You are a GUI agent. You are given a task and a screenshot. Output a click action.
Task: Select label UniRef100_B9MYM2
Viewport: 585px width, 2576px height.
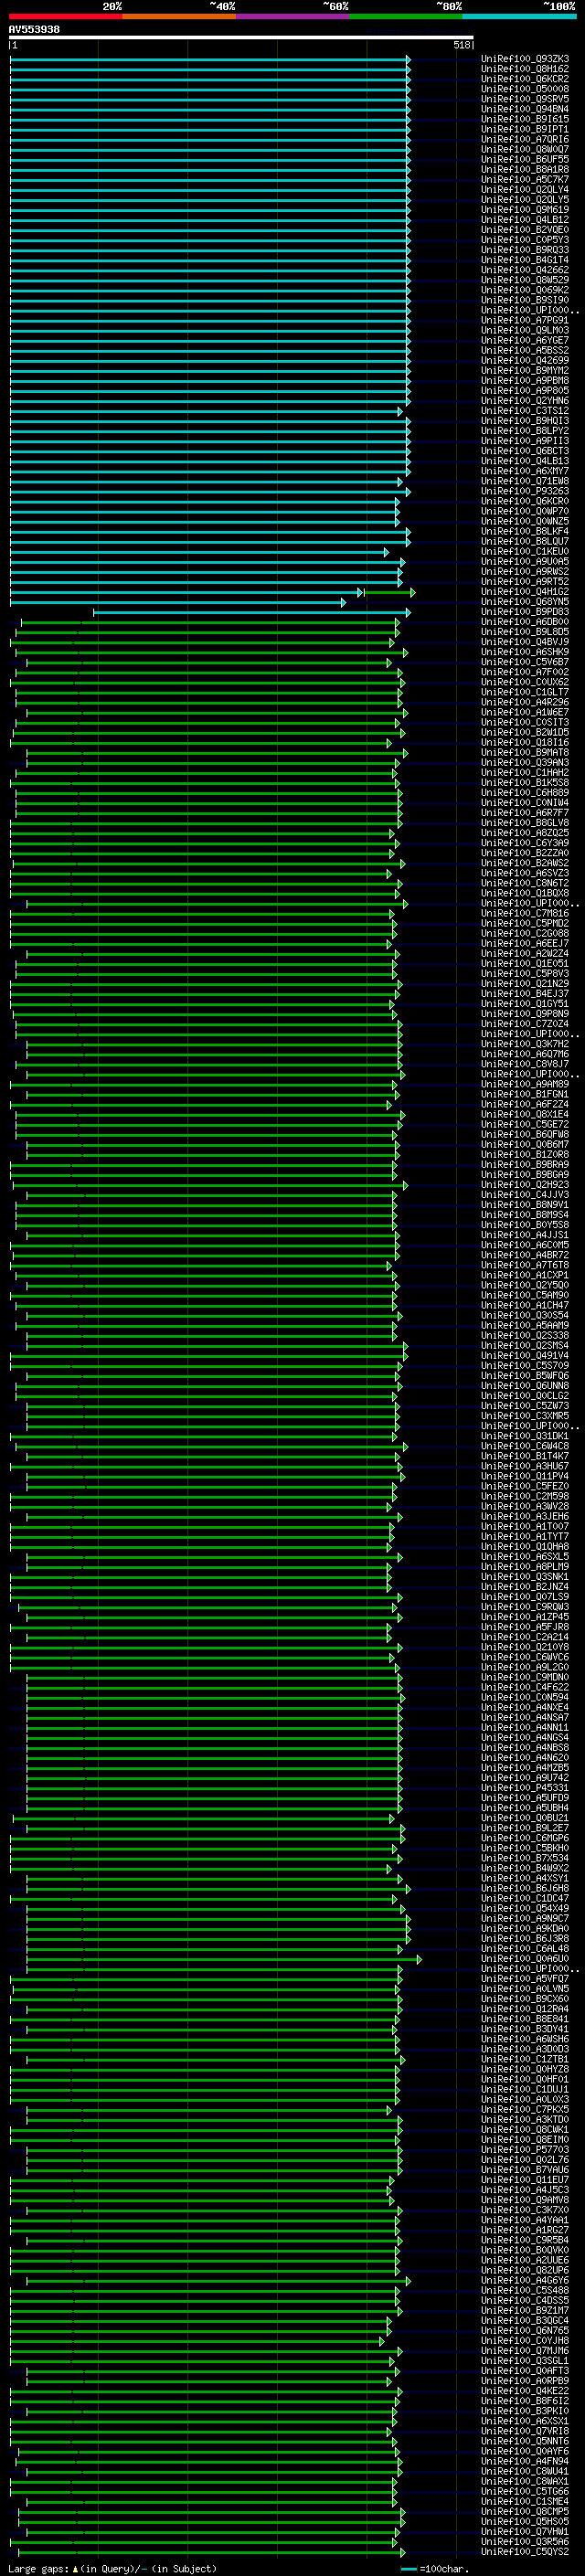click(525, 371)
